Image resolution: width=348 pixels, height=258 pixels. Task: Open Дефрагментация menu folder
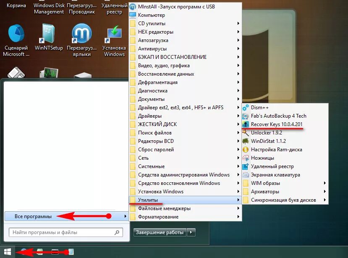click(185, 82)
